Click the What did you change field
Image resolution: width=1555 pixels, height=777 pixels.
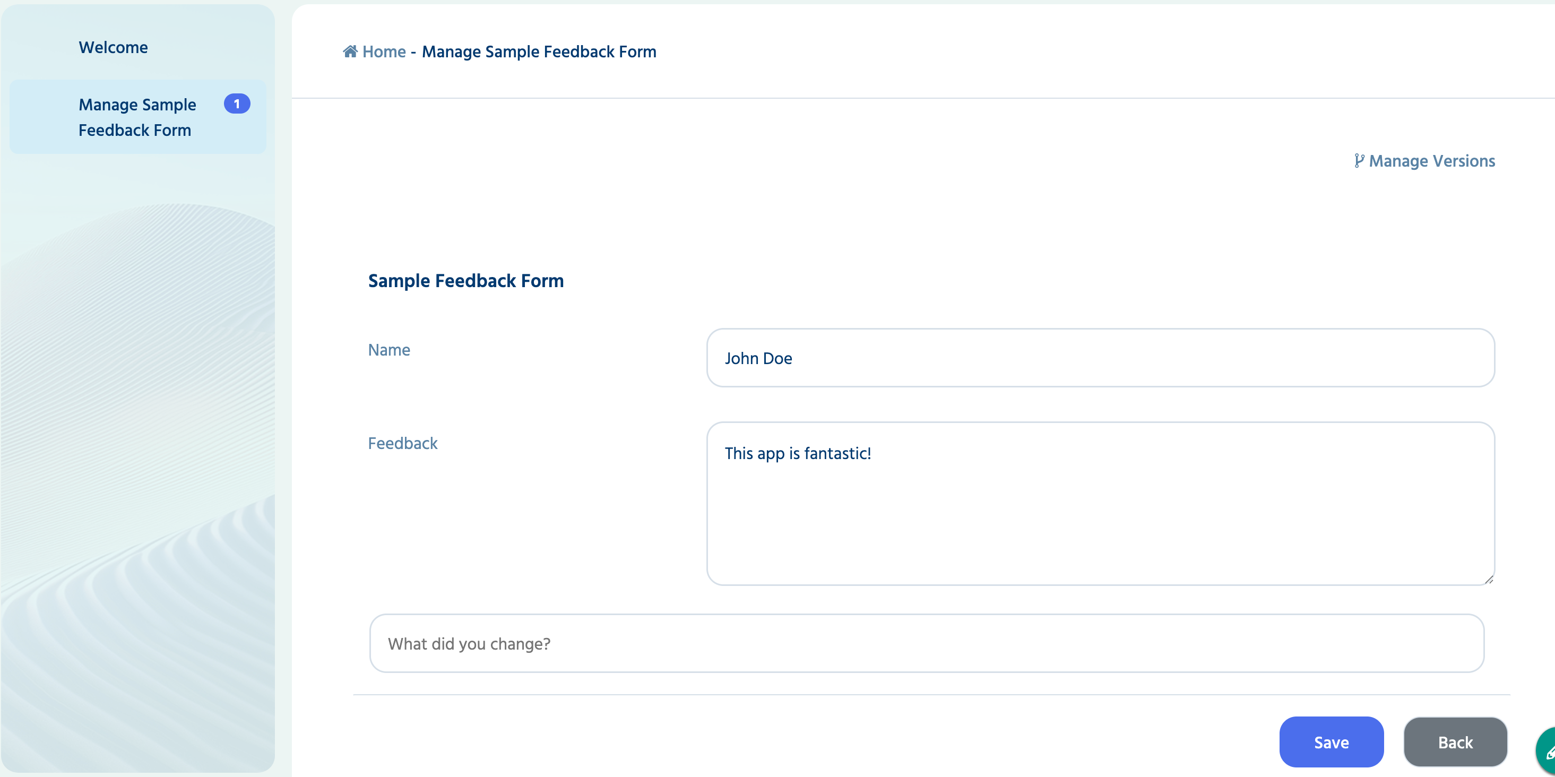pos(927,644)
